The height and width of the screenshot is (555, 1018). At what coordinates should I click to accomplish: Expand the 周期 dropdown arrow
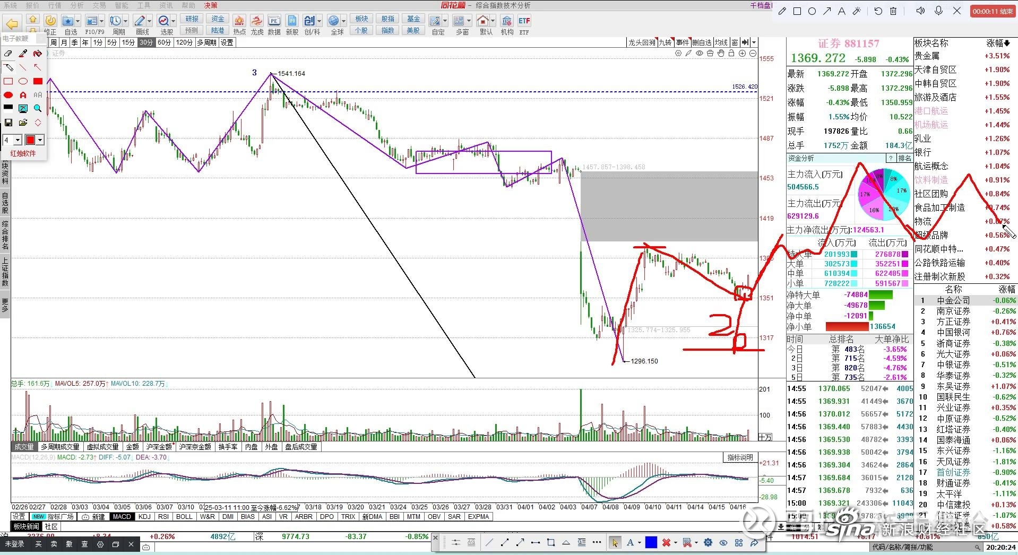pyautogui.click(x=126, y=21)
